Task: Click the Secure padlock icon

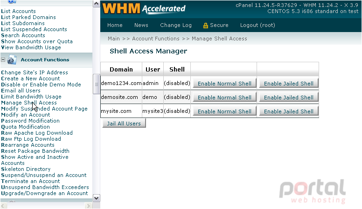Action: coord(205,26)
